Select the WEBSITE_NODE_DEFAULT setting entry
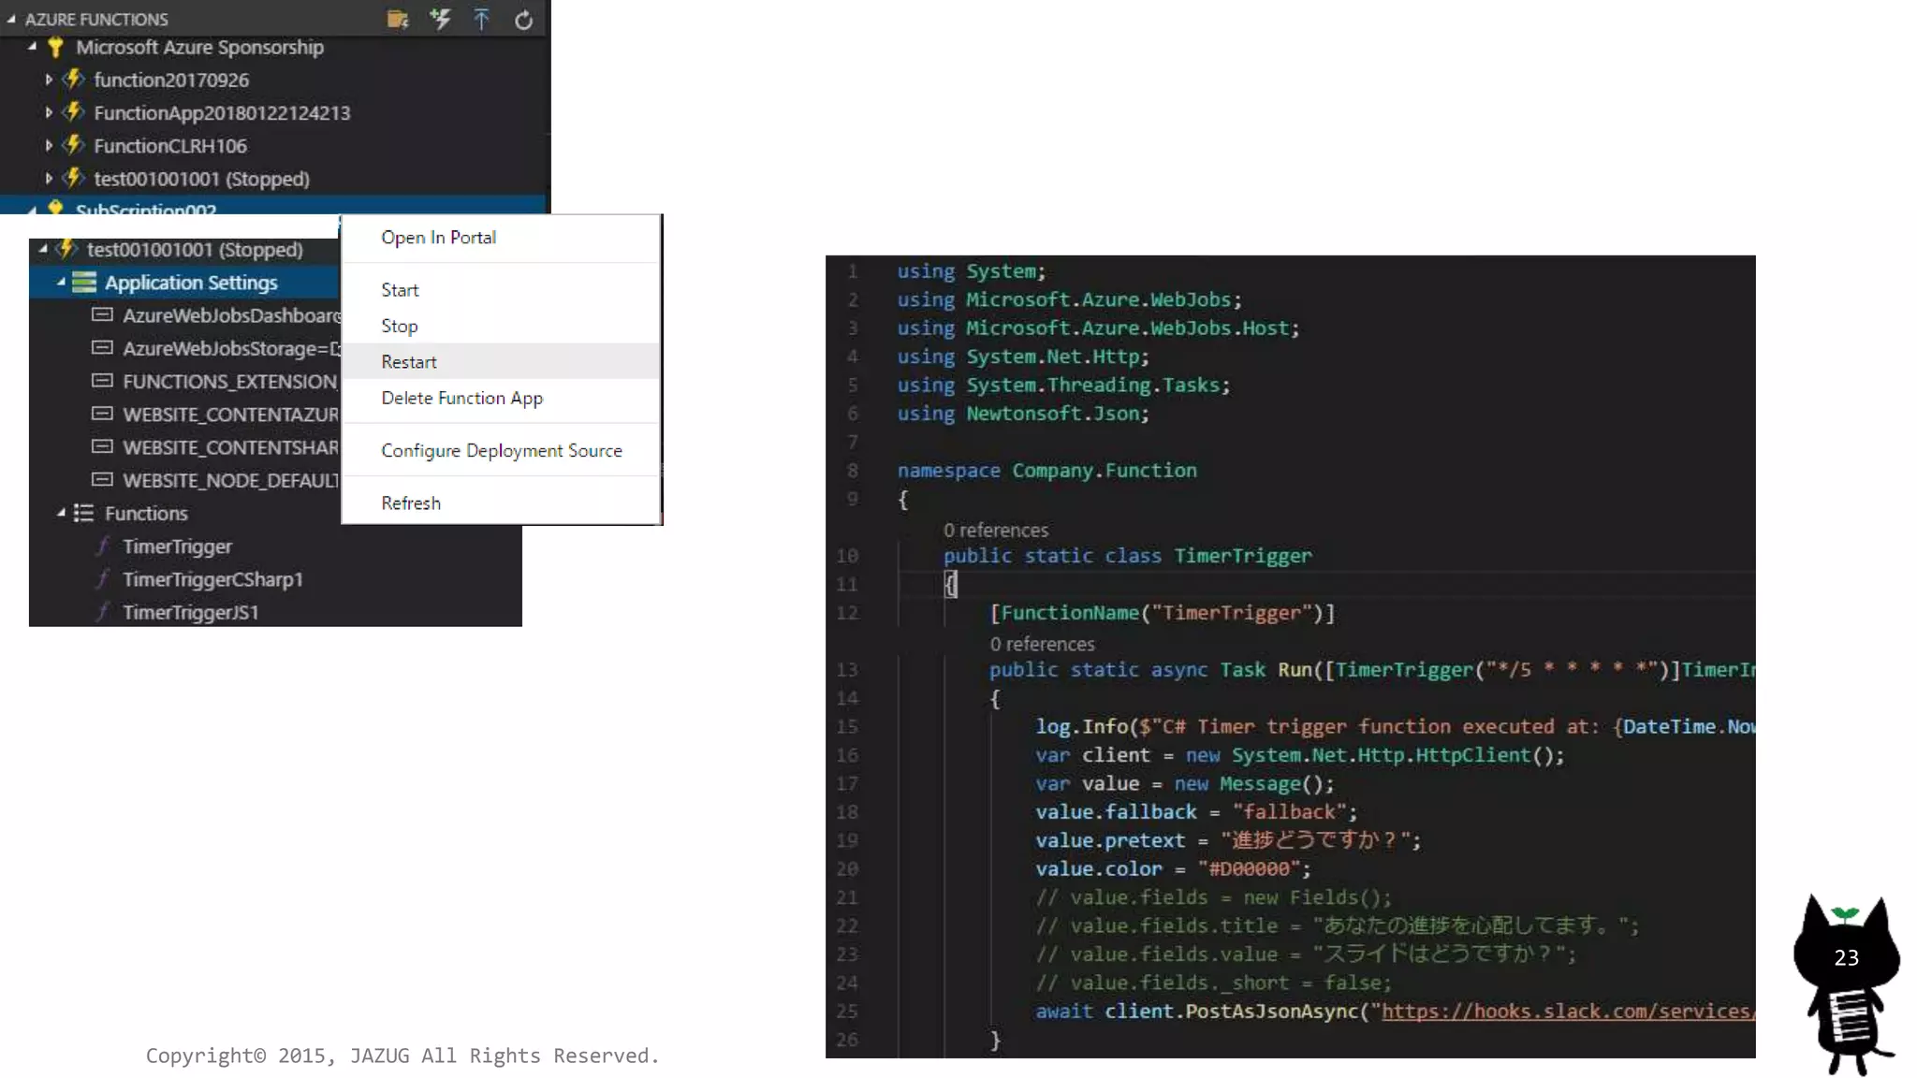This screenshot has height=1078, width=1917. pos(230,480)
